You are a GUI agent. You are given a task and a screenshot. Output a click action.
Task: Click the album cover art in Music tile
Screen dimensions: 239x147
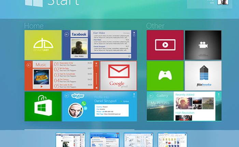coord(41,77)
